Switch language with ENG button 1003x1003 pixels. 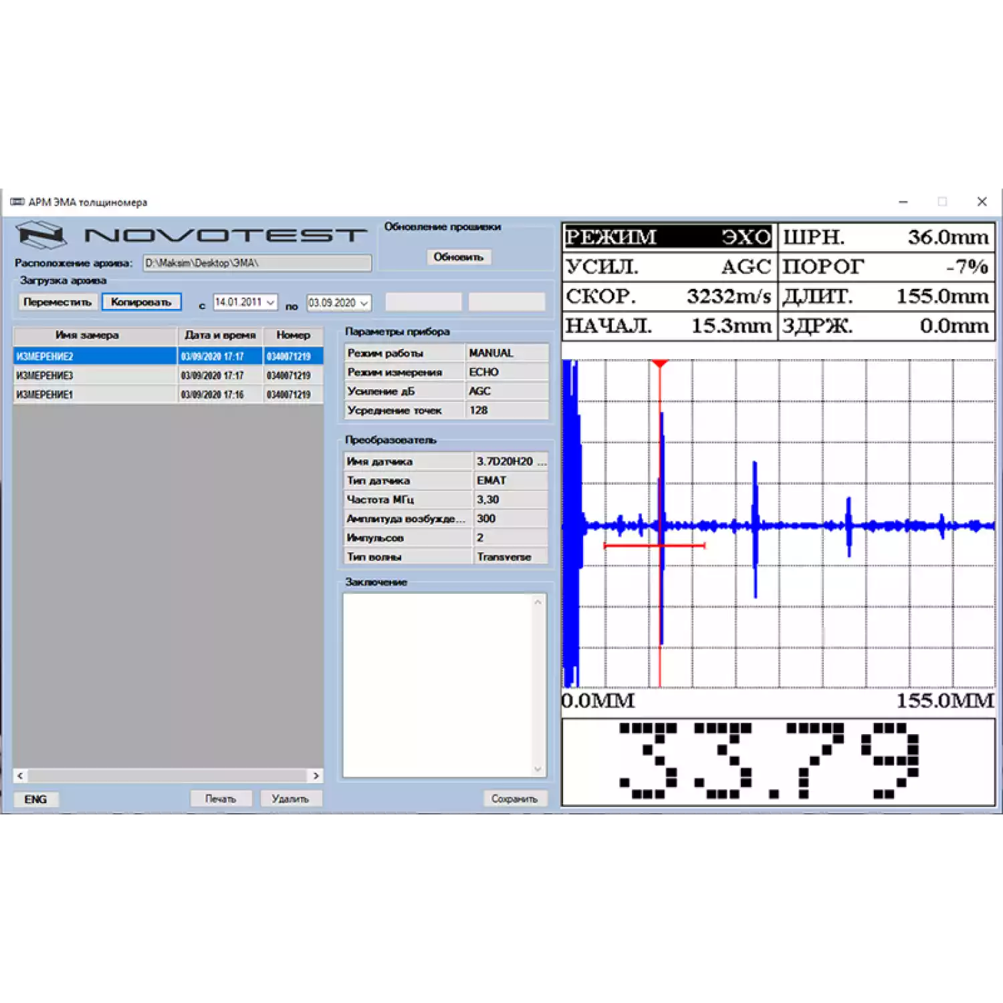(x=35, y=799)
